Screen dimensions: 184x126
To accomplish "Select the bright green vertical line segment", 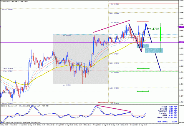I will coord(160,34).
